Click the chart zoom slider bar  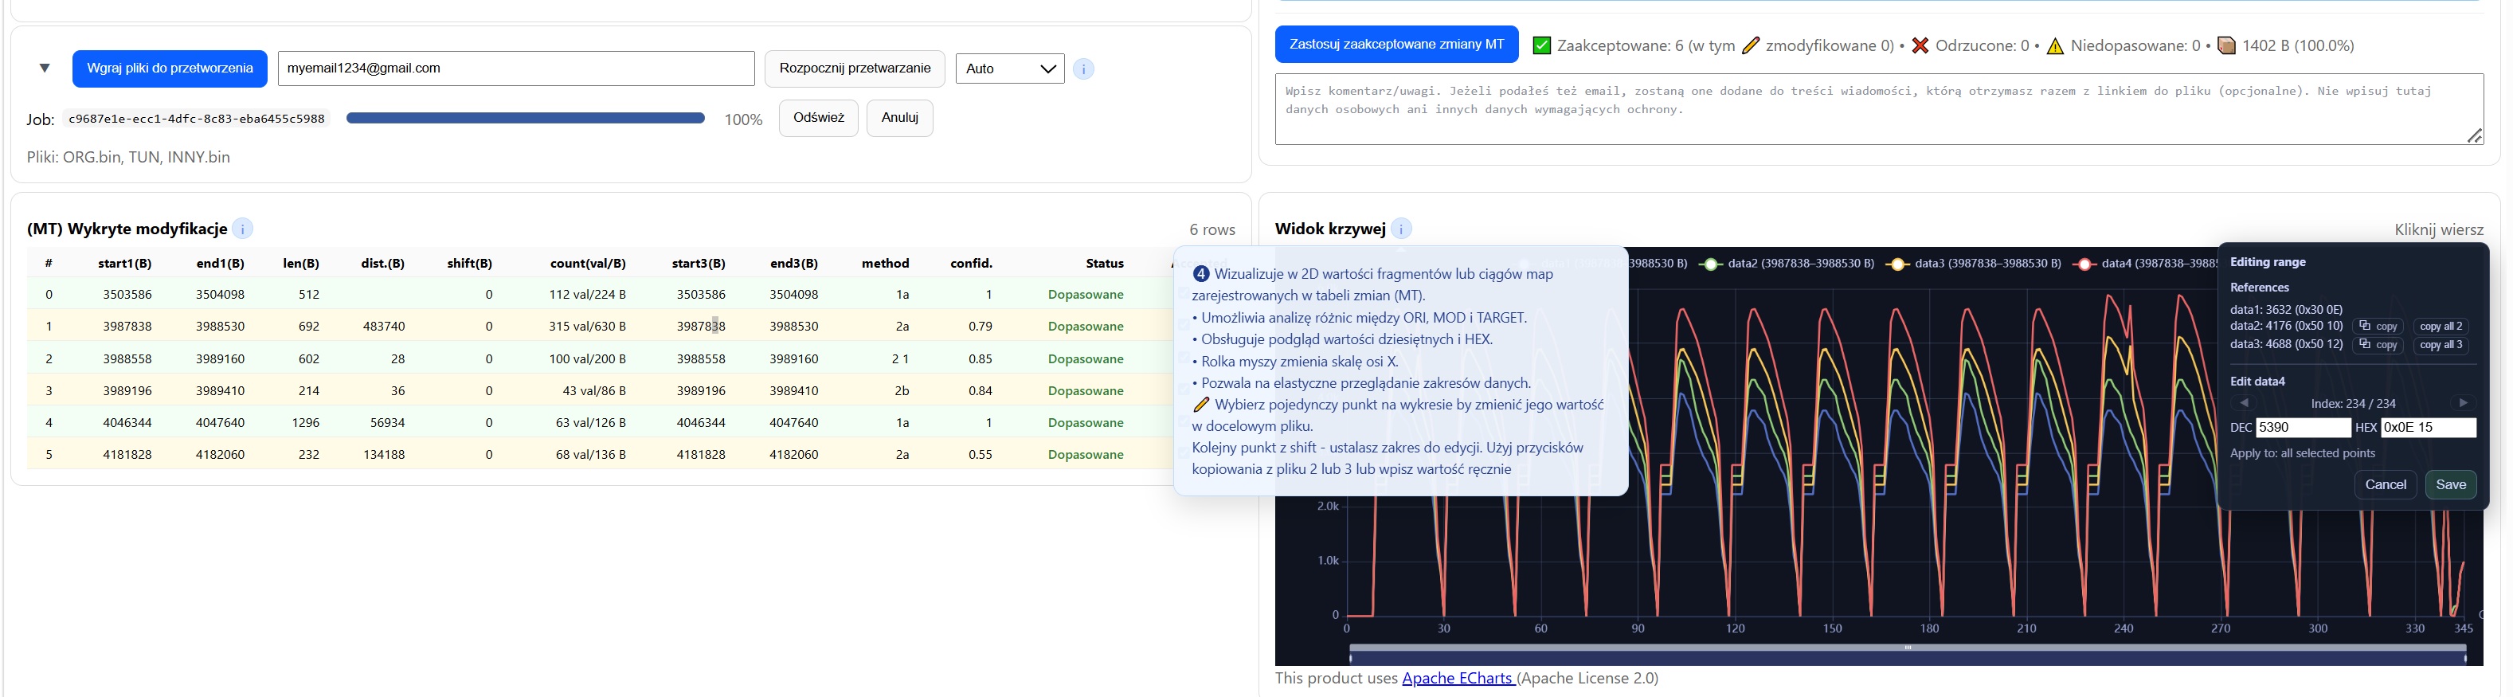pos(1906,648)
